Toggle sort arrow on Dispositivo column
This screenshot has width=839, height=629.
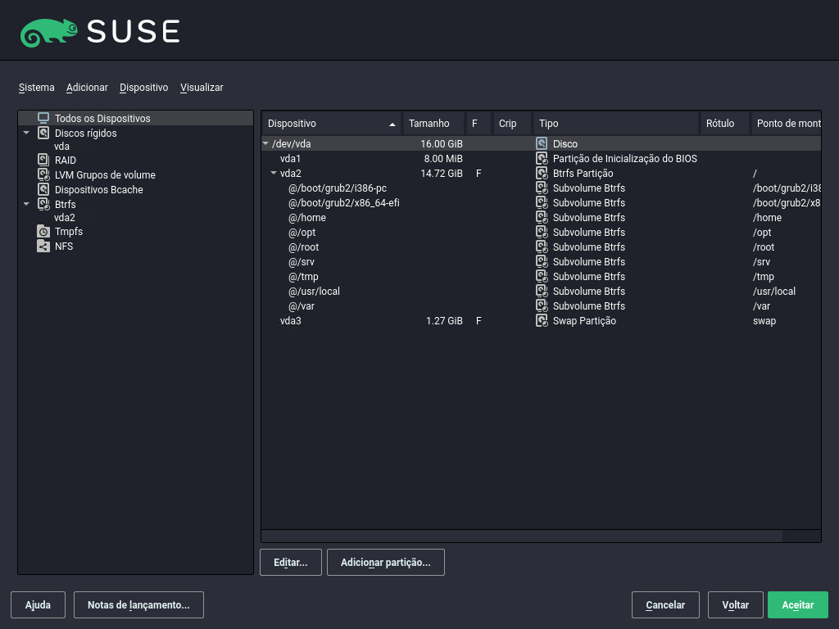(392, 124)
